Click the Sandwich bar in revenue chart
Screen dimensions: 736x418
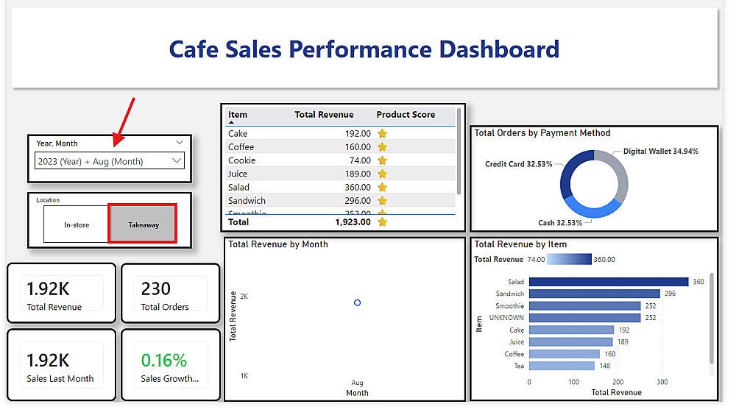pyautogui.click(x=595, y=294)
